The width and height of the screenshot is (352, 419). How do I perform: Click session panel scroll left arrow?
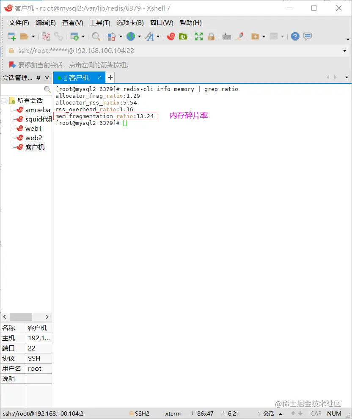(x=5, y=317)
